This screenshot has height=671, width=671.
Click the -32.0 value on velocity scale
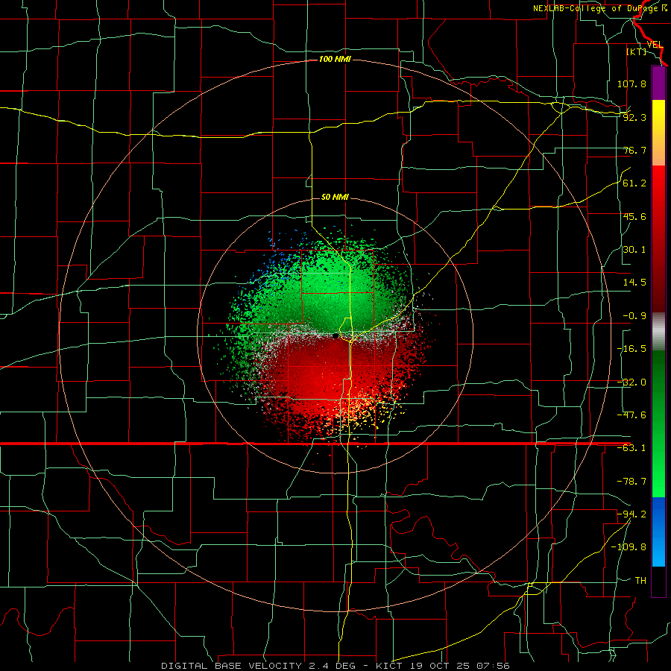pos(631,382)
